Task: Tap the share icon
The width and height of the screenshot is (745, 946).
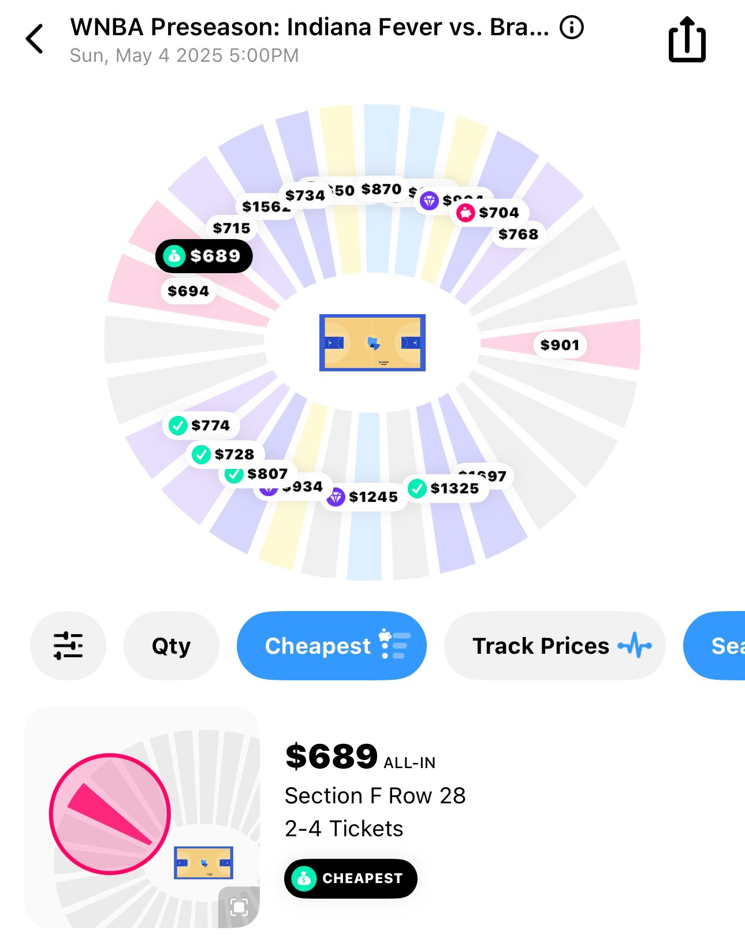Action: (x=687, y=39)
